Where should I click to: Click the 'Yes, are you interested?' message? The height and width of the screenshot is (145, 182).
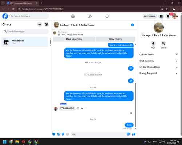[x=121, y=45]
